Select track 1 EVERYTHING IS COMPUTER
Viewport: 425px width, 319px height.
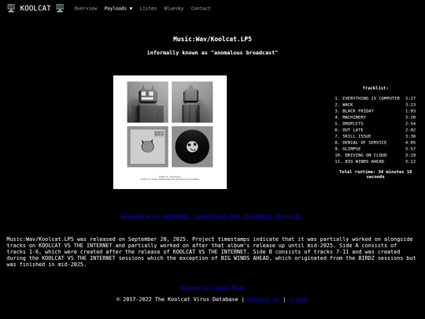coord(375,98)
